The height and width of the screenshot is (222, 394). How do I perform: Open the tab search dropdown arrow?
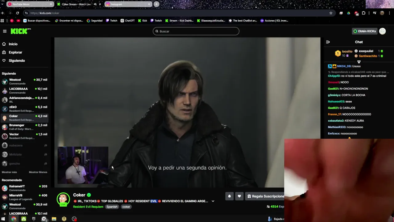(2, 4)
